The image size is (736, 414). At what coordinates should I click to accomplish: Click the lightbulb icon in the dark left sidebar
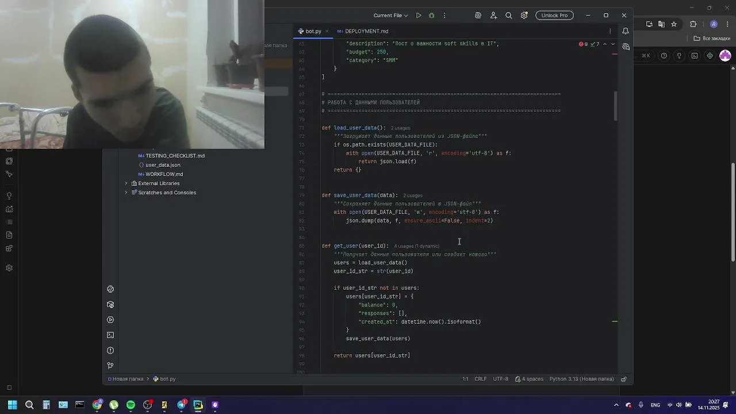[x=9, y=196]
